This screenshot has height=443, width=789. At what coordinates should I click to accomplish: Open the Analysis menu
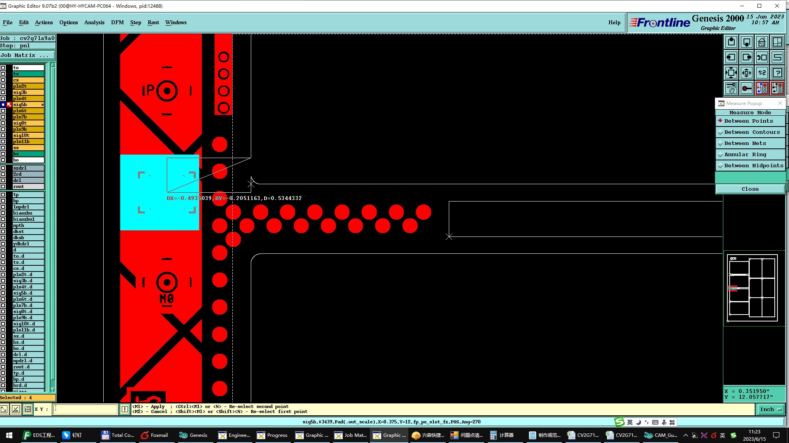94,22
